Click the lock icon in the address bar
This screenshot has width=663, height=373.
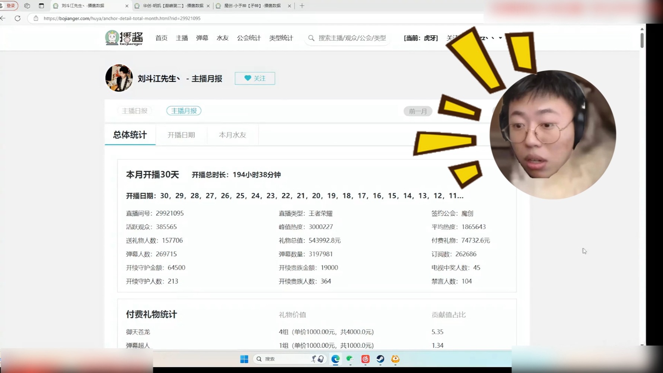pyautogui.click(x=36, y=18)
